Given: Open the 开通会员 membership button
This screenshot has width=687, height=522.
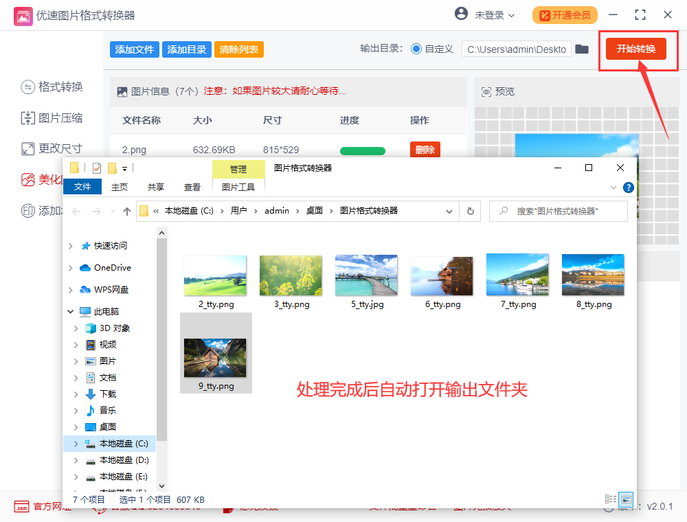Looking at the screenshot, I should (565, 15).
